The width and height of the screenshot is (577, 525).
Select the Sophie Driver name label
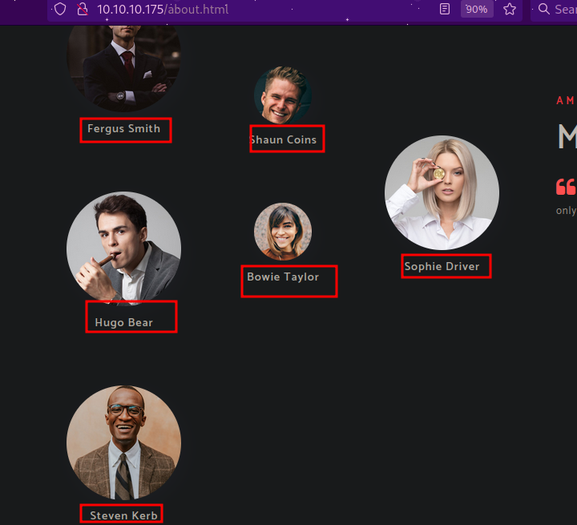pos(442,267)
